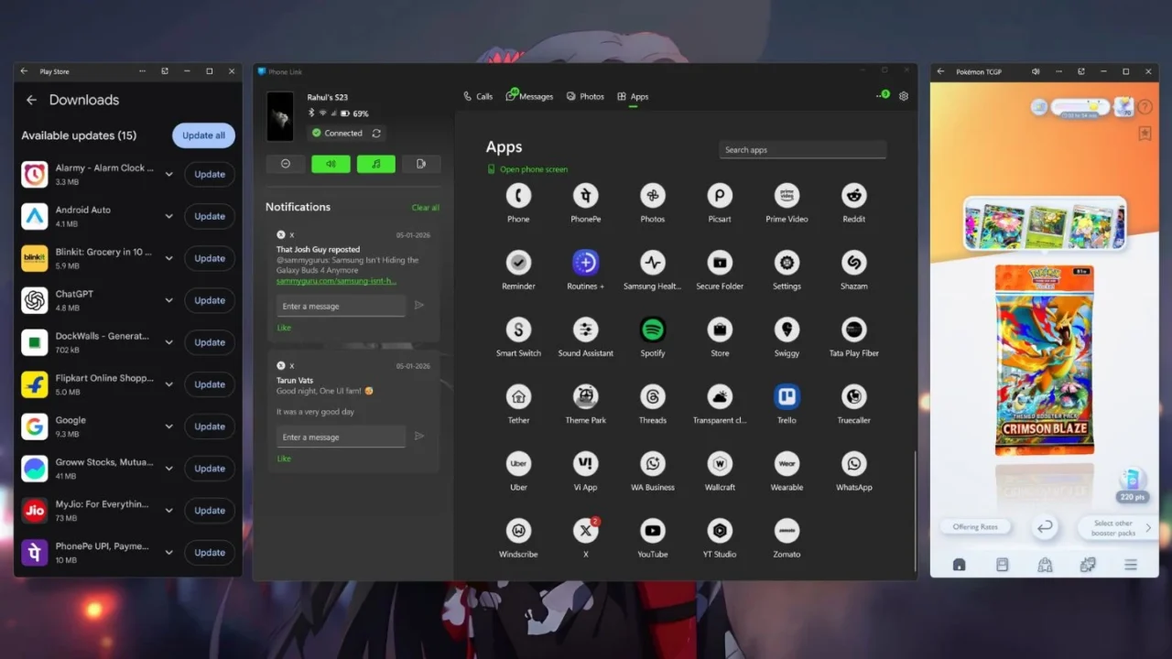Toggle Do Not Disturb on phone
The height and width of the screenshot is (659, 1172).
coord(286,164)
